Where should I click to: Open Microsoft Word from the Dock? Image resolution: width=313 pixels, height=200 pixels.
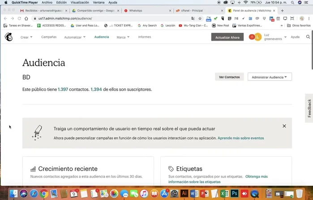coord(194,193)
